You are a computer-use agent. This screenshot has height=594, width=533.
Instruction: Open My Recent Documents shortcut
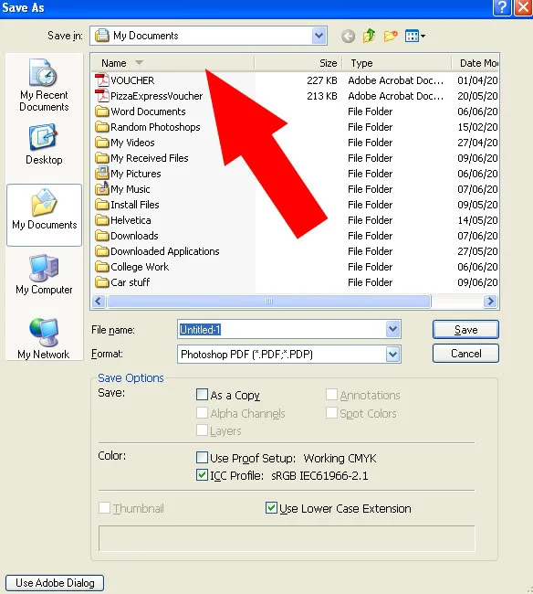tap(44, 85)
